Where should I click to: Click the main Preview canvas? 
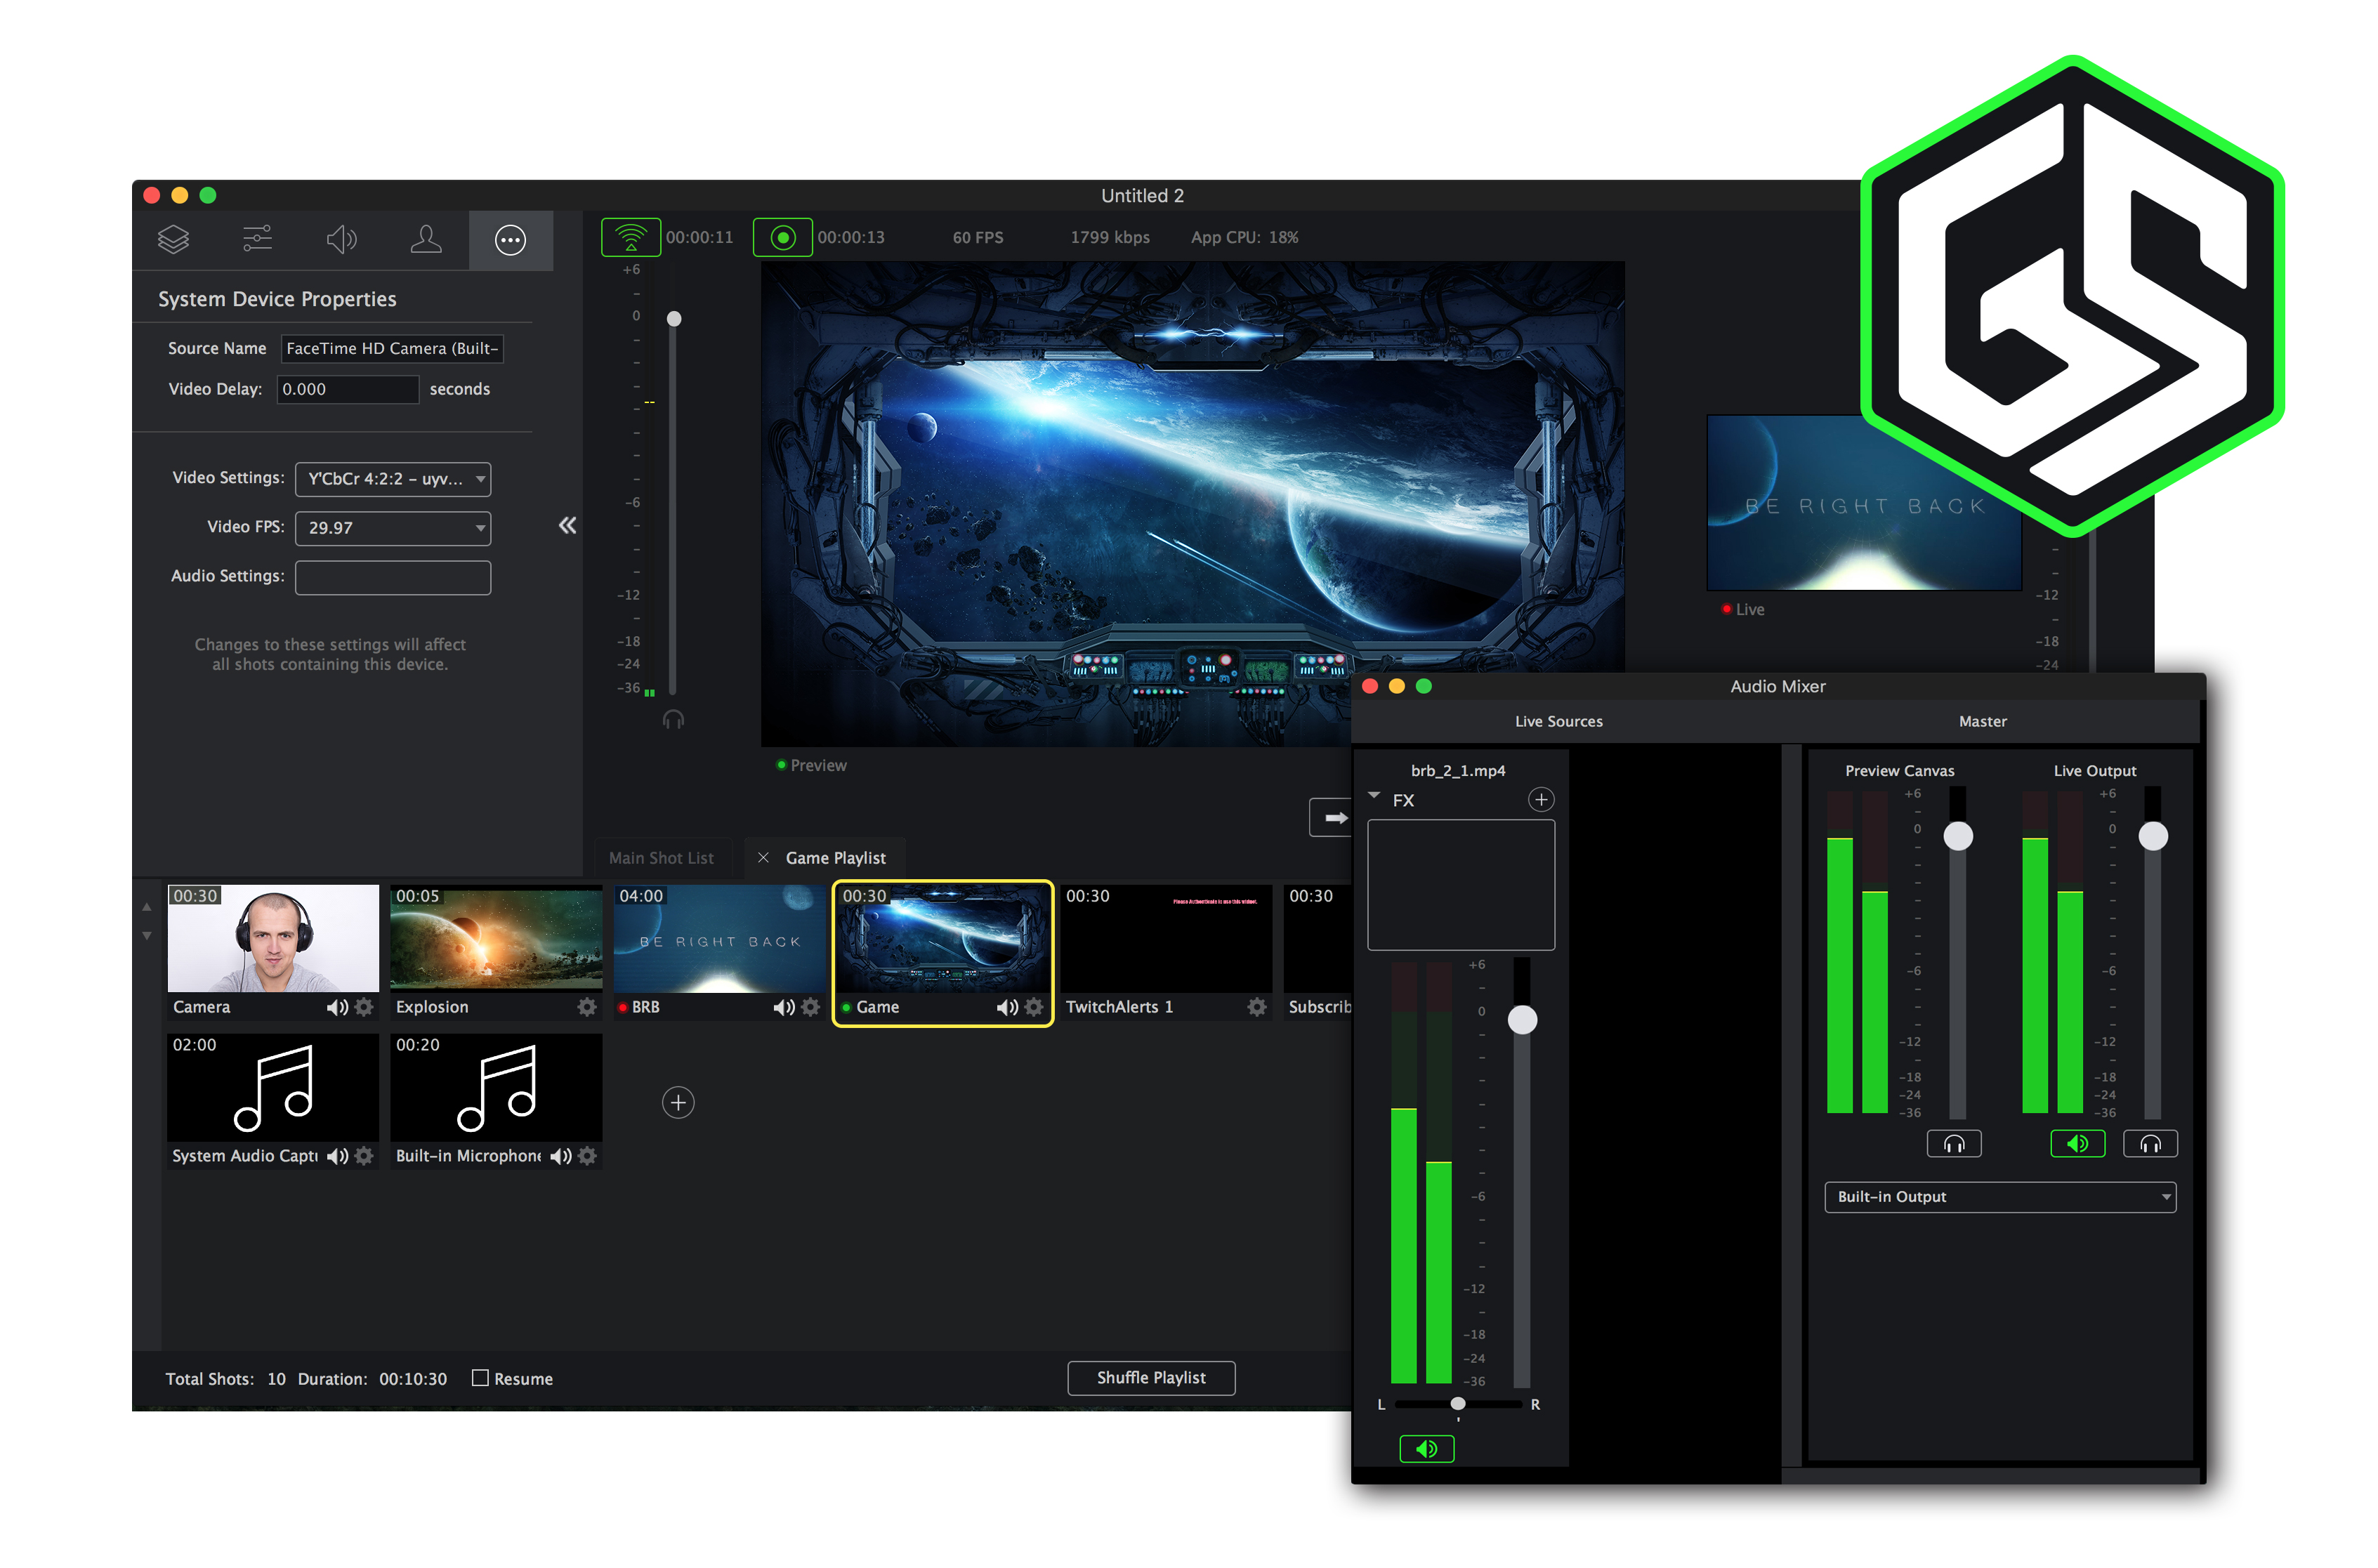(x=1192, y=504)
